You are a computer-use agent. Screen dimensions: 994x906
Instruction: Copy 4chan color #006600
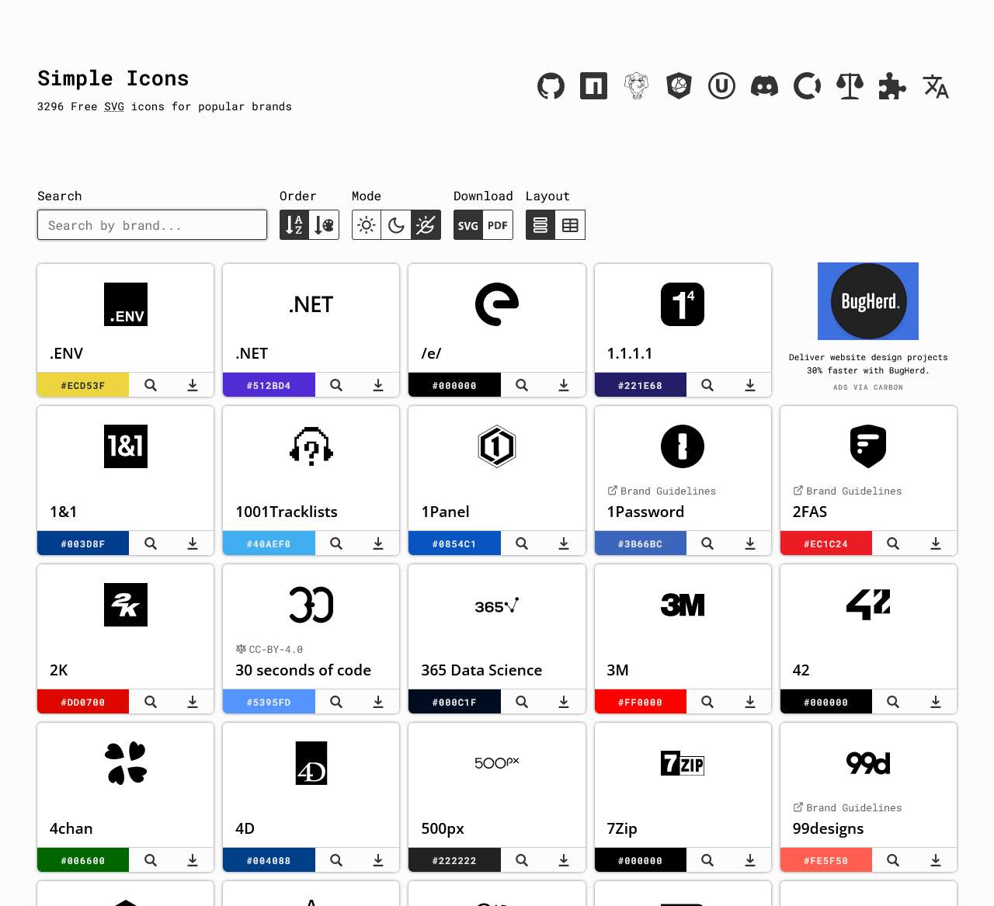pos(83,860)
